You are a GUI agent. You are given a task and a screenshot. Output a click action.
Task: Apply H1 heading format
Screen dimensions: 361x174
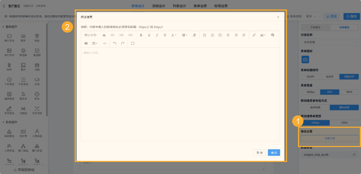tap(113, 35)
